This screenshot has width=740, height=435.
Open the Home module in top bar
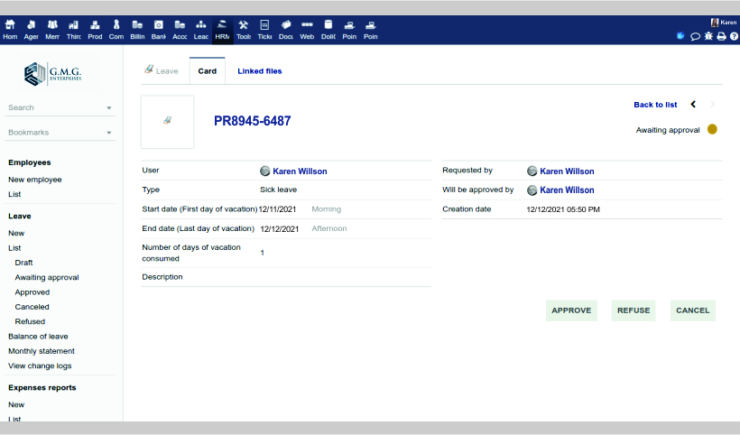pyautogui.click(x=10, y=30)
